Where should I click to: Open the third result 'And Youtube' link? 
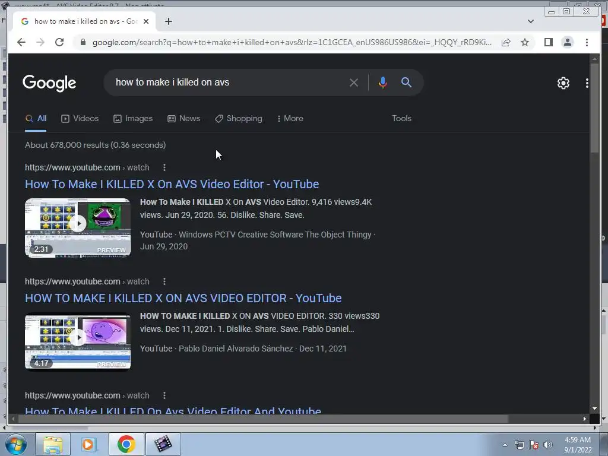click(x=173, y=410)
